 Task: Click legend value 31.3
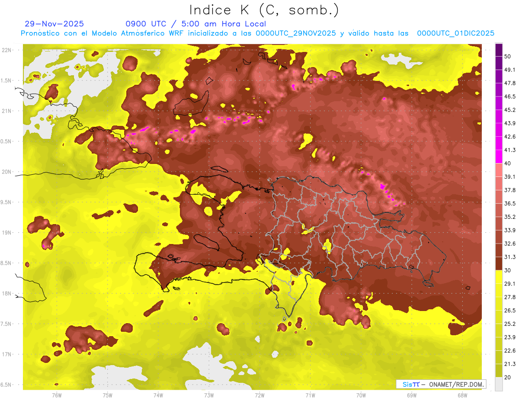pyautogui.click(x=510, y=257)
